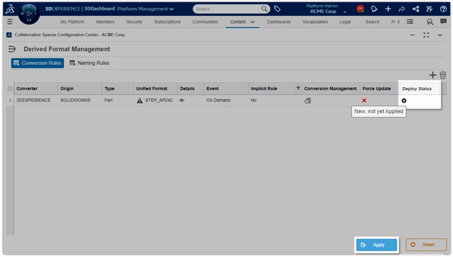The width and height of the screenshot is (453, 257).
Task: Sort by the Origin column header
Action: point(80,89)
